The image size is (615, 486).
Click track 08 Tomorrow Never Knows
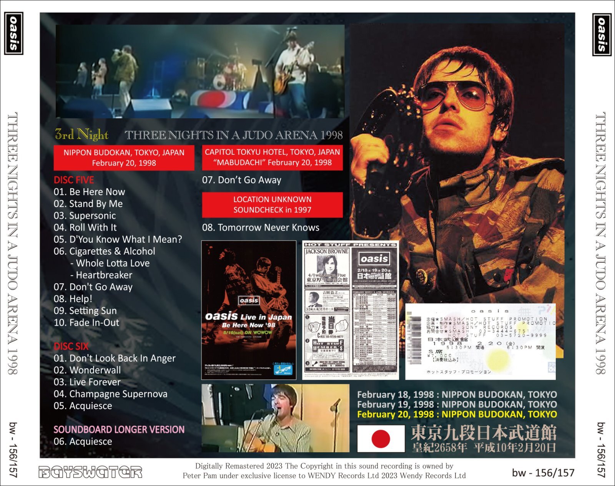pyautogui.click(x=261, y=227)
